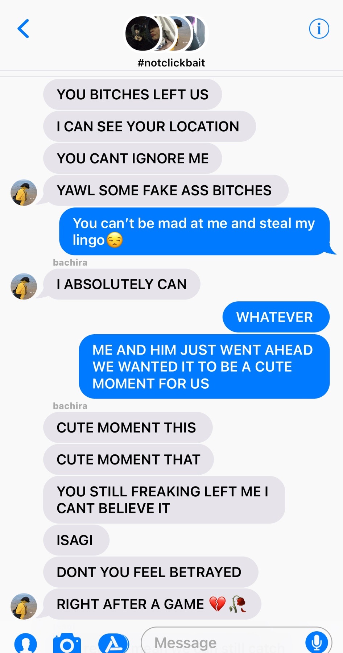Tap the 'DONT YOU FEEL BETRAYED' message
Image resolution: width=343 pixels, height=653 pixels.
coord(150,572)
